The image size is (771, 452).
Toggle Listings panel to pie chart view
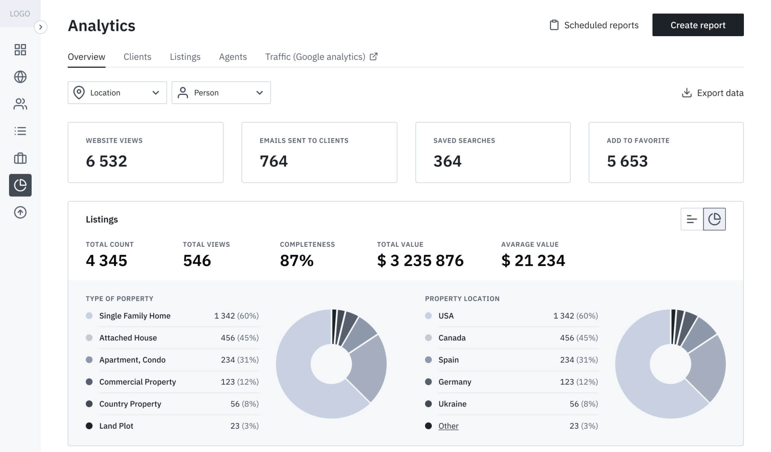(714, 219)
